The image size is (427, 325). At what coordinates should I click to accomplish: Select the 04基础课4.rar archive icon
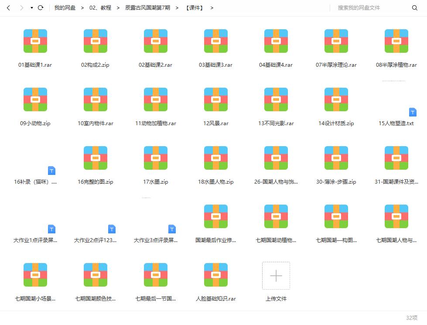tap(276, 41)
